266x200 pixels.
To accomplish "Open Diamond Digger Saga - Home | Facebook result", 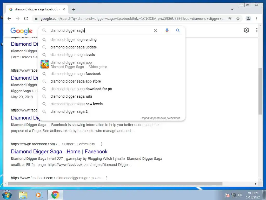I will 59,152.
